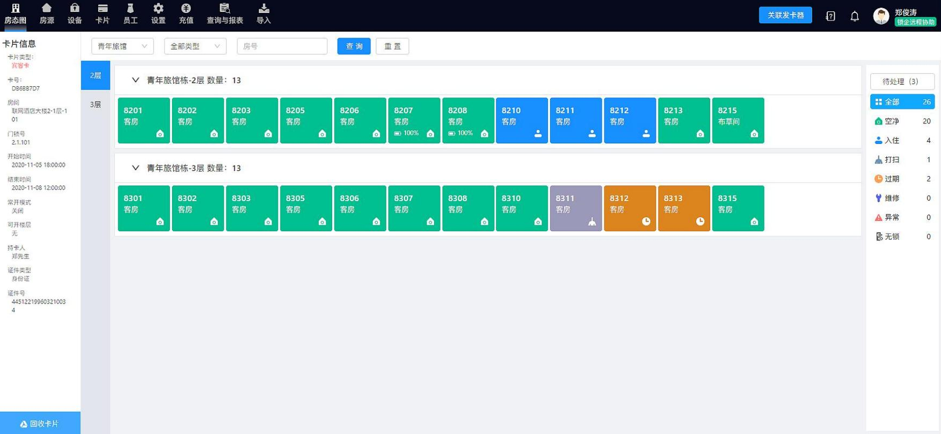Open the 设备 (devices) icon
The image size is (941, 434).
tap(74, 9)
